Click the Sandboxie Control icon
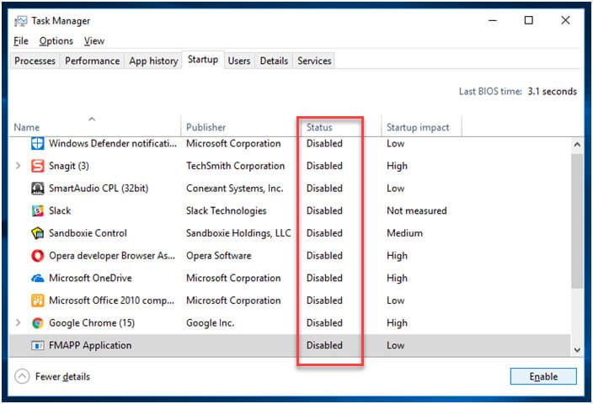The width and height of the screenshot is (593, 404). click(x=37, y=233)
